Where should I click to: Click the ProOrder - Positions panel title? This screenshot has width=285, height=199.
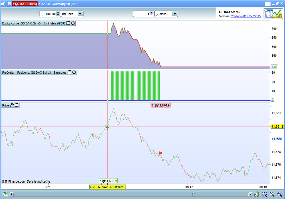(x=34, y=73)
